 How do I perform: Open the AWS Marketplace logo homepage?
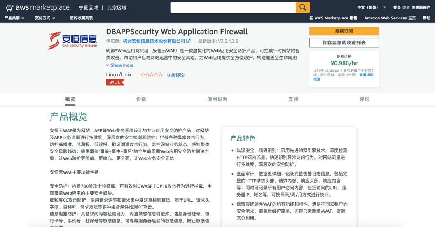(37, 7)
